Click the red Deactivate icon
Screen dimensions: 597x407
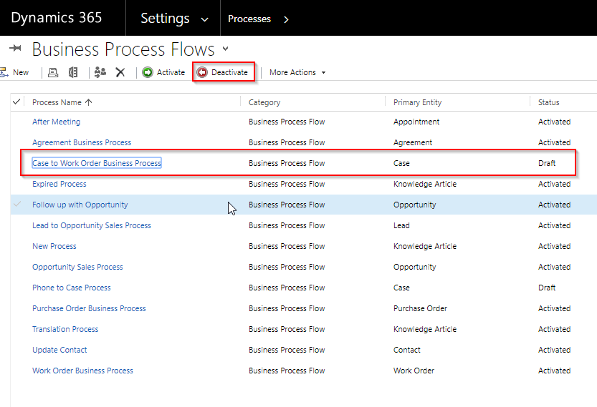click(202, 72)
